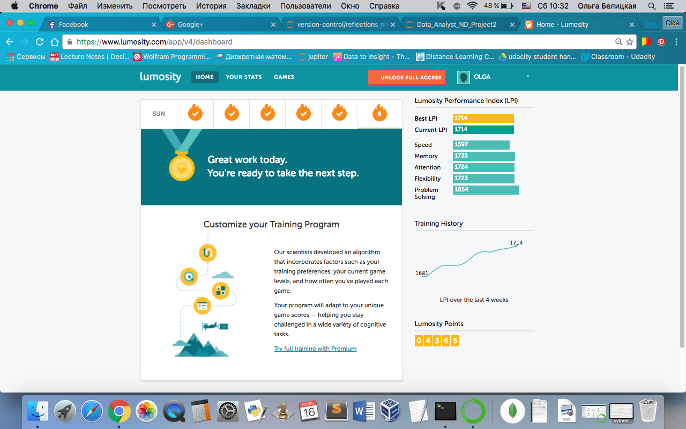Click the zoom magnifier icon in address bar
Viewport: 686px width, 429px height.
tap(618, 42)
